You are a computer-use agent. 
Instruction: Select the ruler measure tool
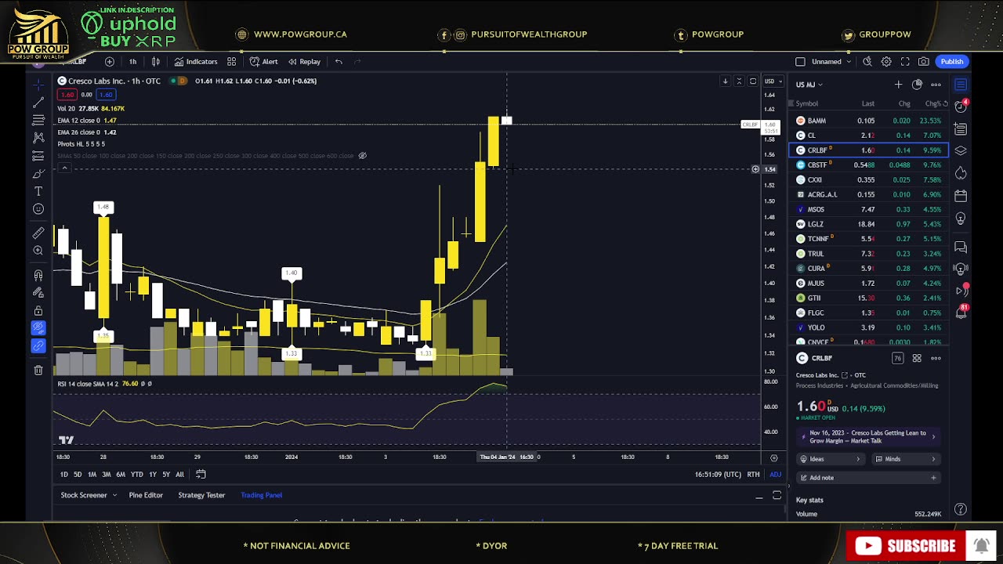(x=38, y=233)
